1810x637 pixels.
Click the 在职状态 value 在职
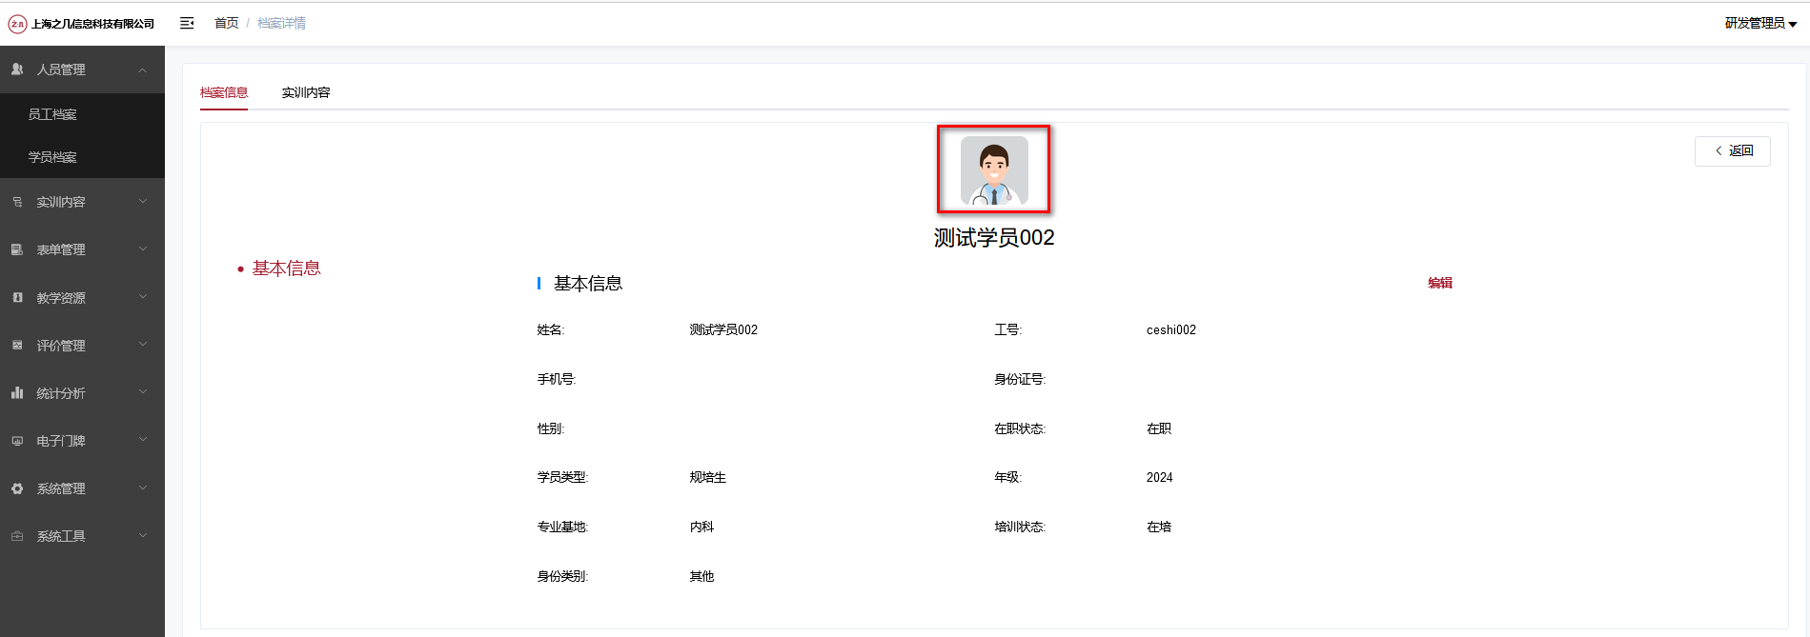pyautogui.click(x=1159, y=428)
